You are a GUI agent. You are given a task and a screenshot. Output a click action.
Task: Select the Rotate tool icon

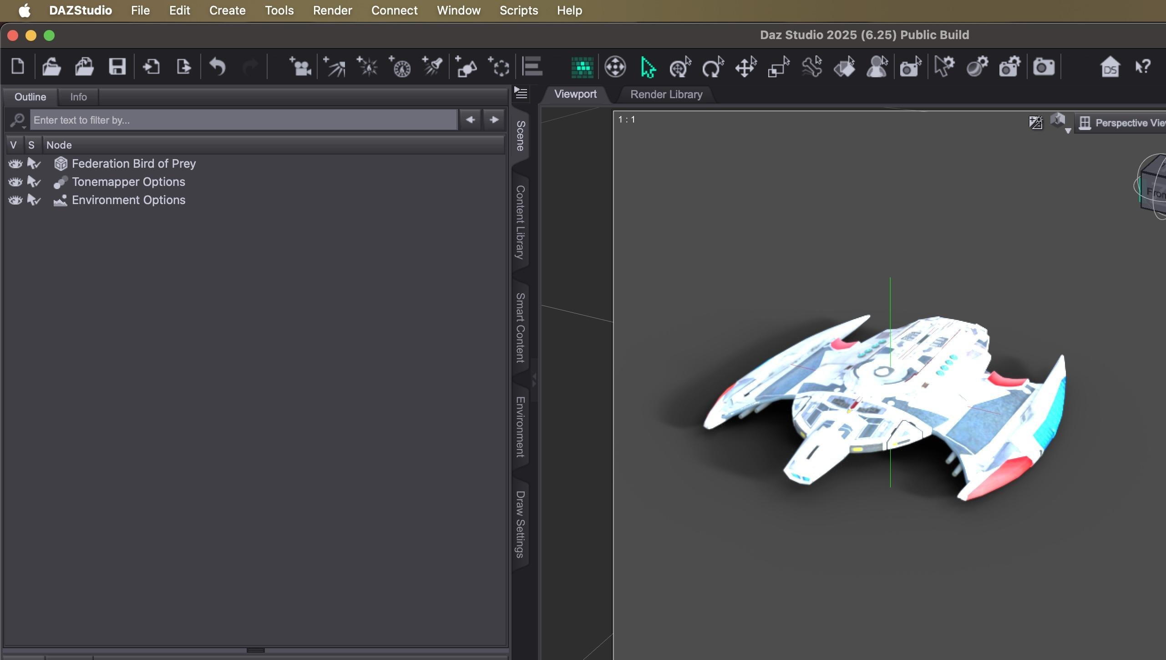point(713,67)
